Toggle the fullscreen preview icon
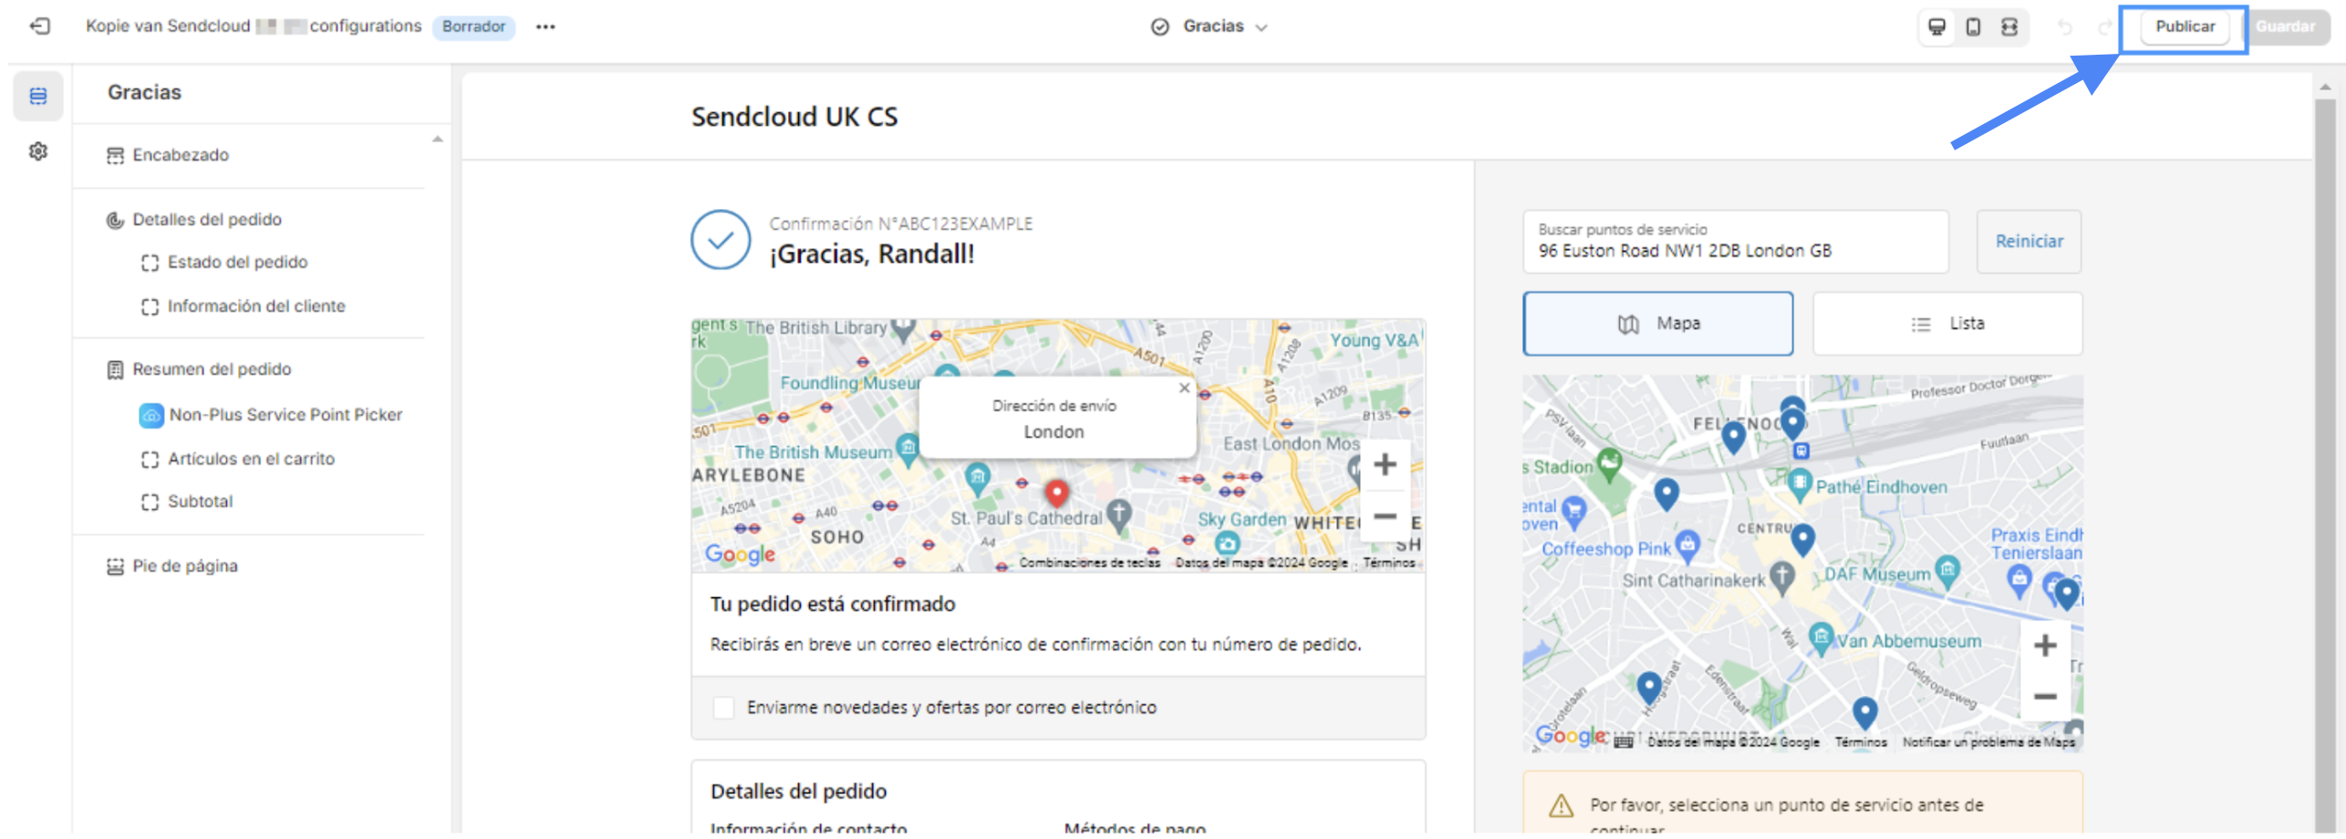This screenshot has height=839, width=2346. pos(2009,26)
